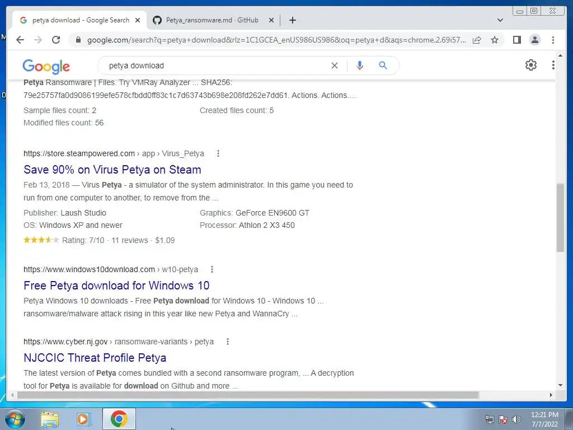Click 'Graphics: GeForce EN9600 GT' text
This screenshot has height=430, width=573.
coord(255,213)
